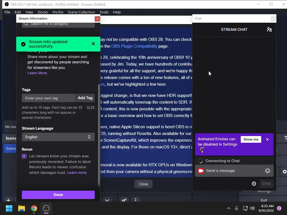Follow the Rerun Learn more link
The height and width of the screenshot is (215, 287).
pyautogui.click(x=77, y=172)
